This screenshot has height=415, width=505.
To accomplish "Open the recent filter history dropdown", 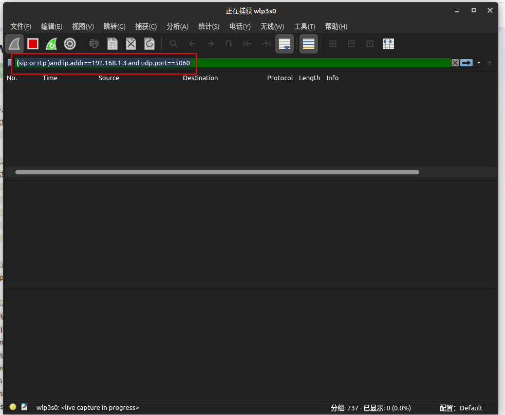I will [x=479, y=63].
